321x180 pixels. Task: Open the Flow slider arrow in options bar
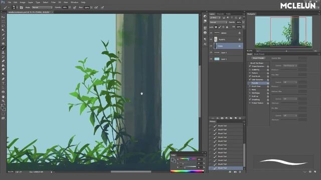(91, 7)
